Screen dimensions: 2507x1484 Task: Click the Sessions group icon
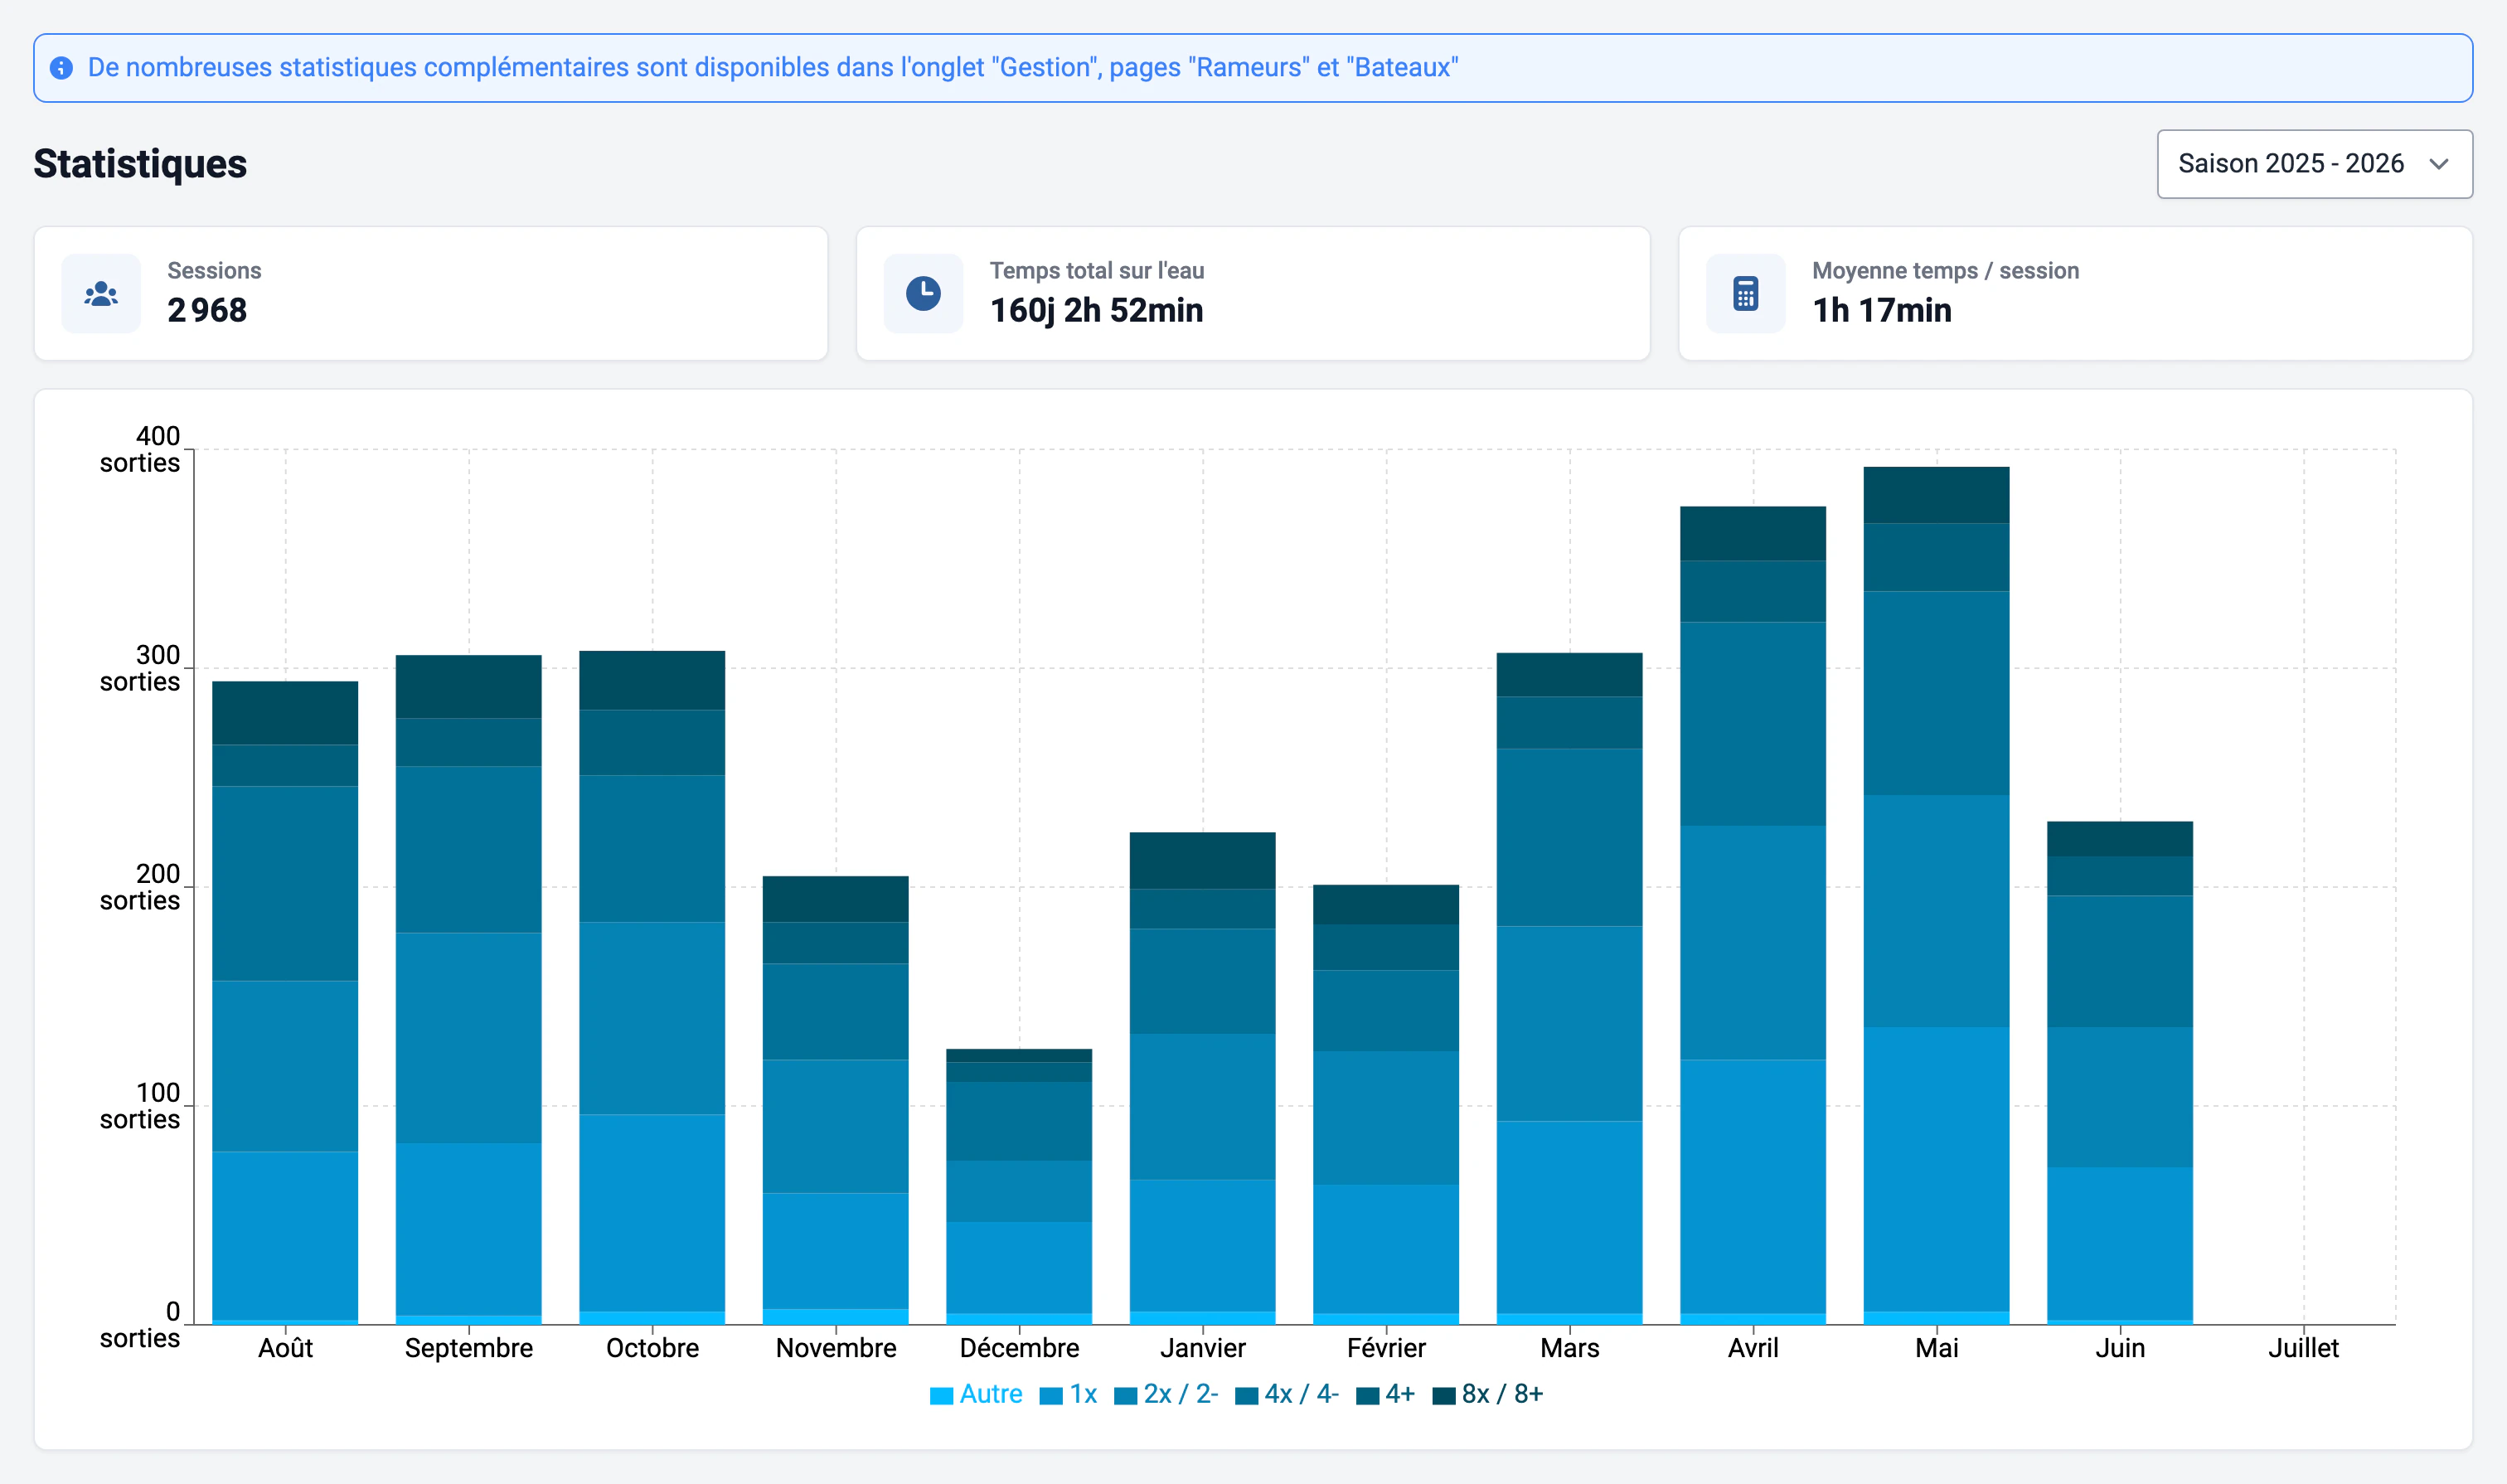tap(101, 294)
